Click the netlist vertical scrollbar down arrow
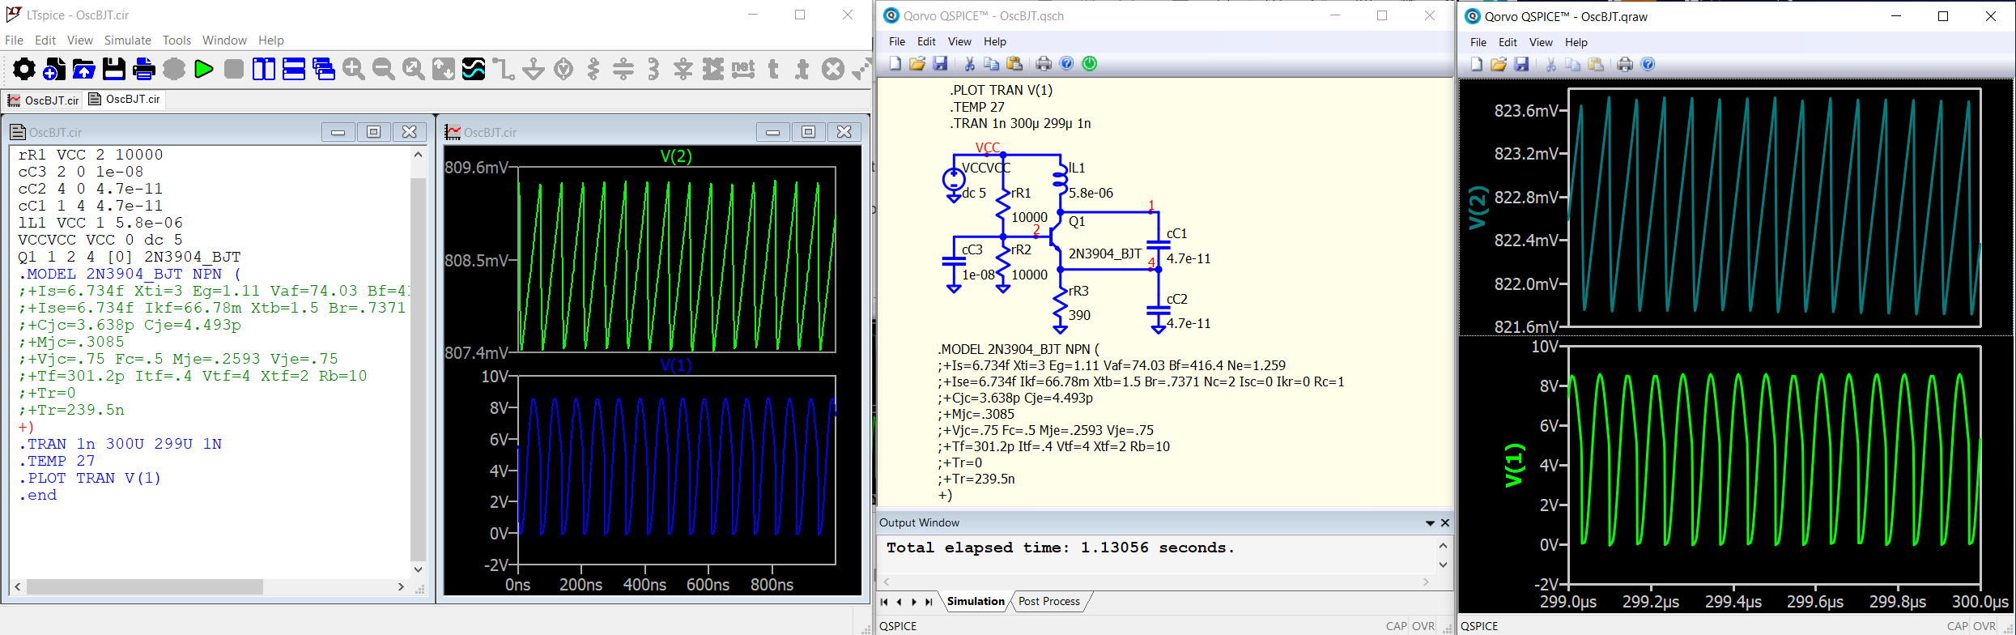 418,569
